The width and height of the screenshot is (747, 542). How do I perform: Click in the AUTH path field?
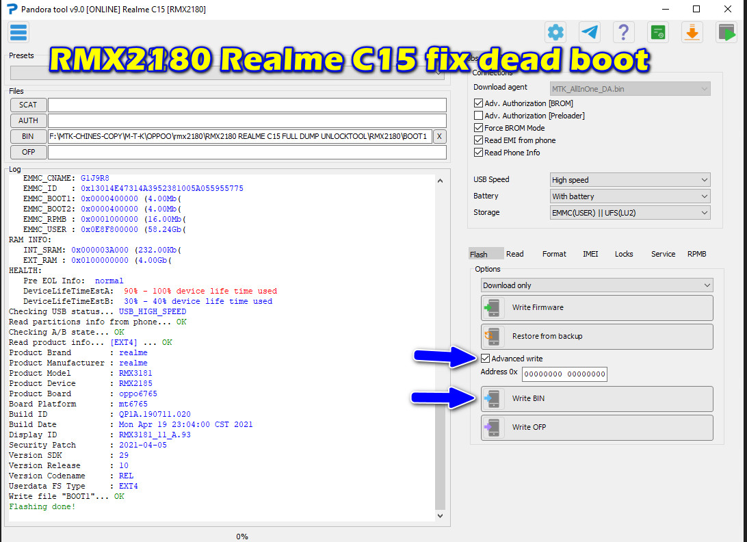coord(247,120)
